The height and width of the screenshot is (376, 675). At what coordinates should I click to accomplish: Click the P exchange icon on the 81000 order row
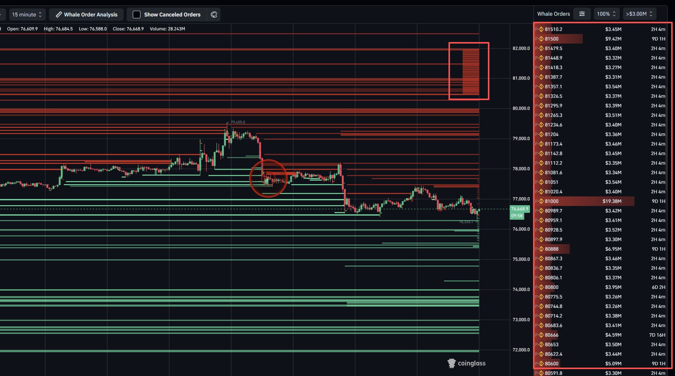coord(536,201)
